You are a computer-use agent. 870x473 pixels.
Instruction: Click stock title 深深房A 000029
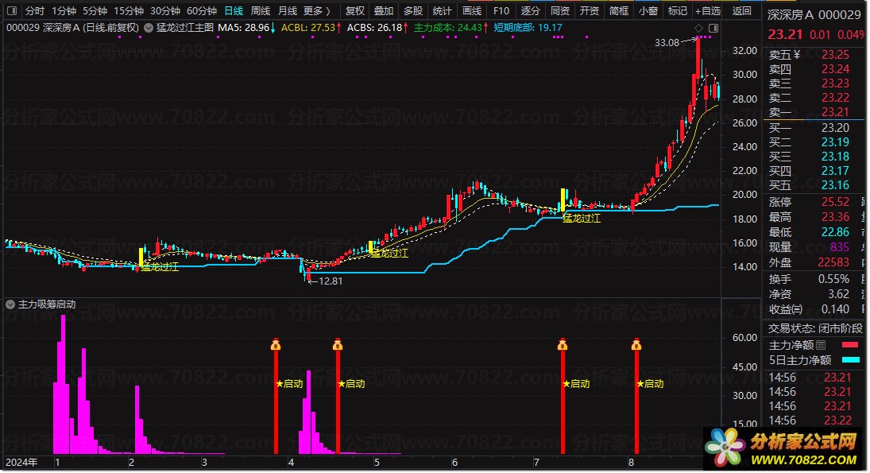[x=814, y=15]
